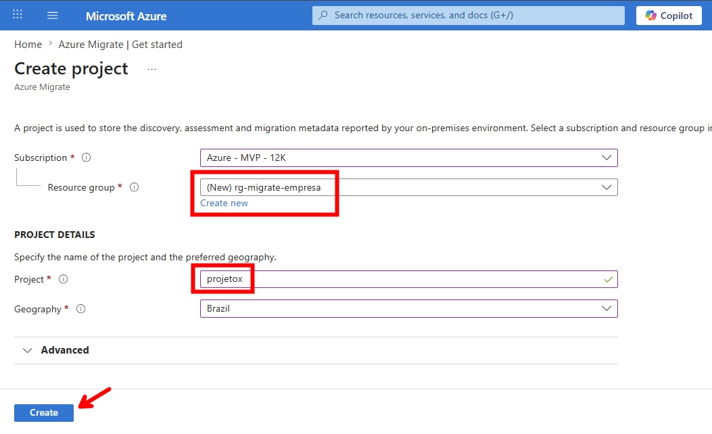This screenshot has height=434, width=712.
Task: Show Project info tooltip icon
Action: (64, 279)
